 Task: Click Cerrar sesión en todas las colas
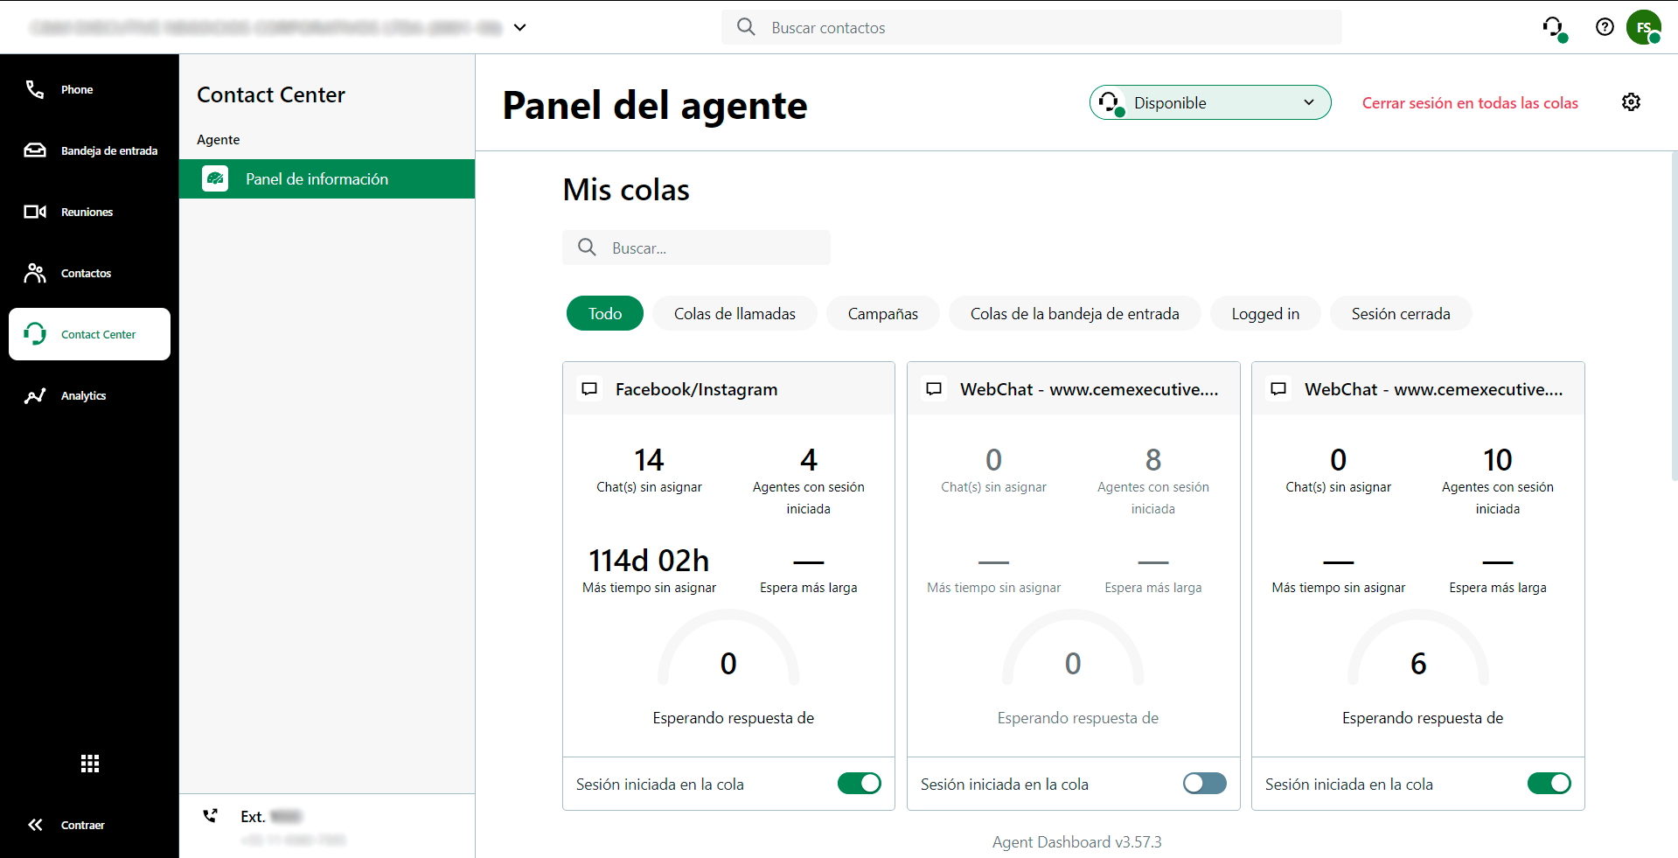click(1469, 102)
